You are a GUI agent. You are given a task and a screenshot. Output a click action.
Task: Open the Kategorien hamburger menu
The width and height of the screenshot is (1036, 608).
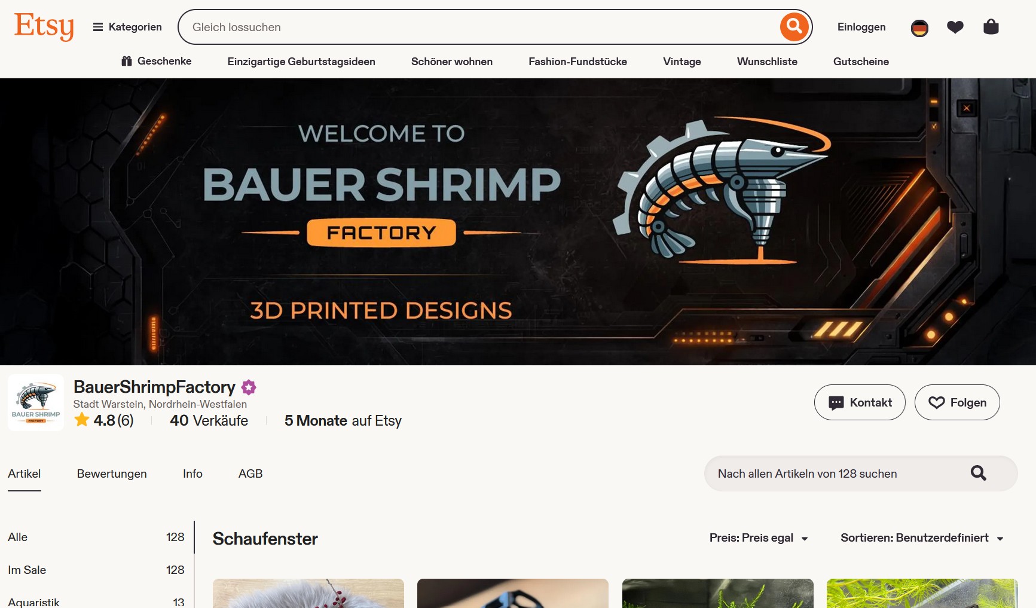(127, 27)
